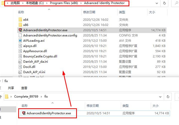Select the DocX.dll file name
Screen dimensions: 179x125
coord(29,67)
